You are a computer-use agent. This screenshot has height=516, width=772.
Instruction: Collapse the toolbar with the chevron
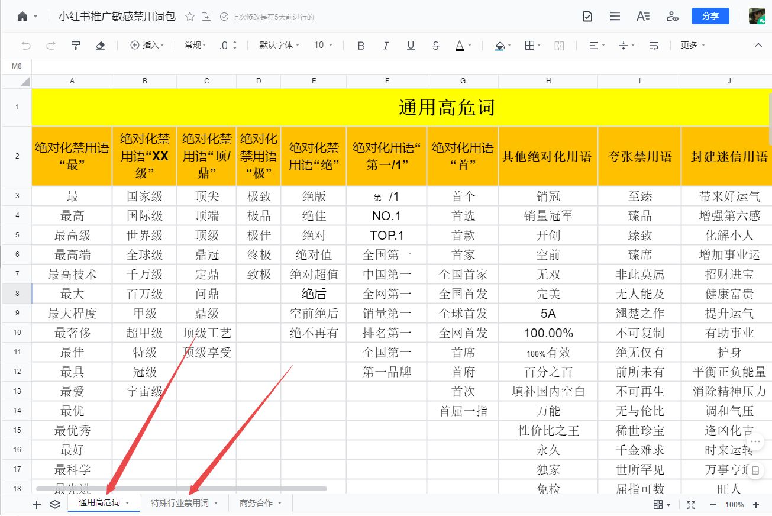758,44
